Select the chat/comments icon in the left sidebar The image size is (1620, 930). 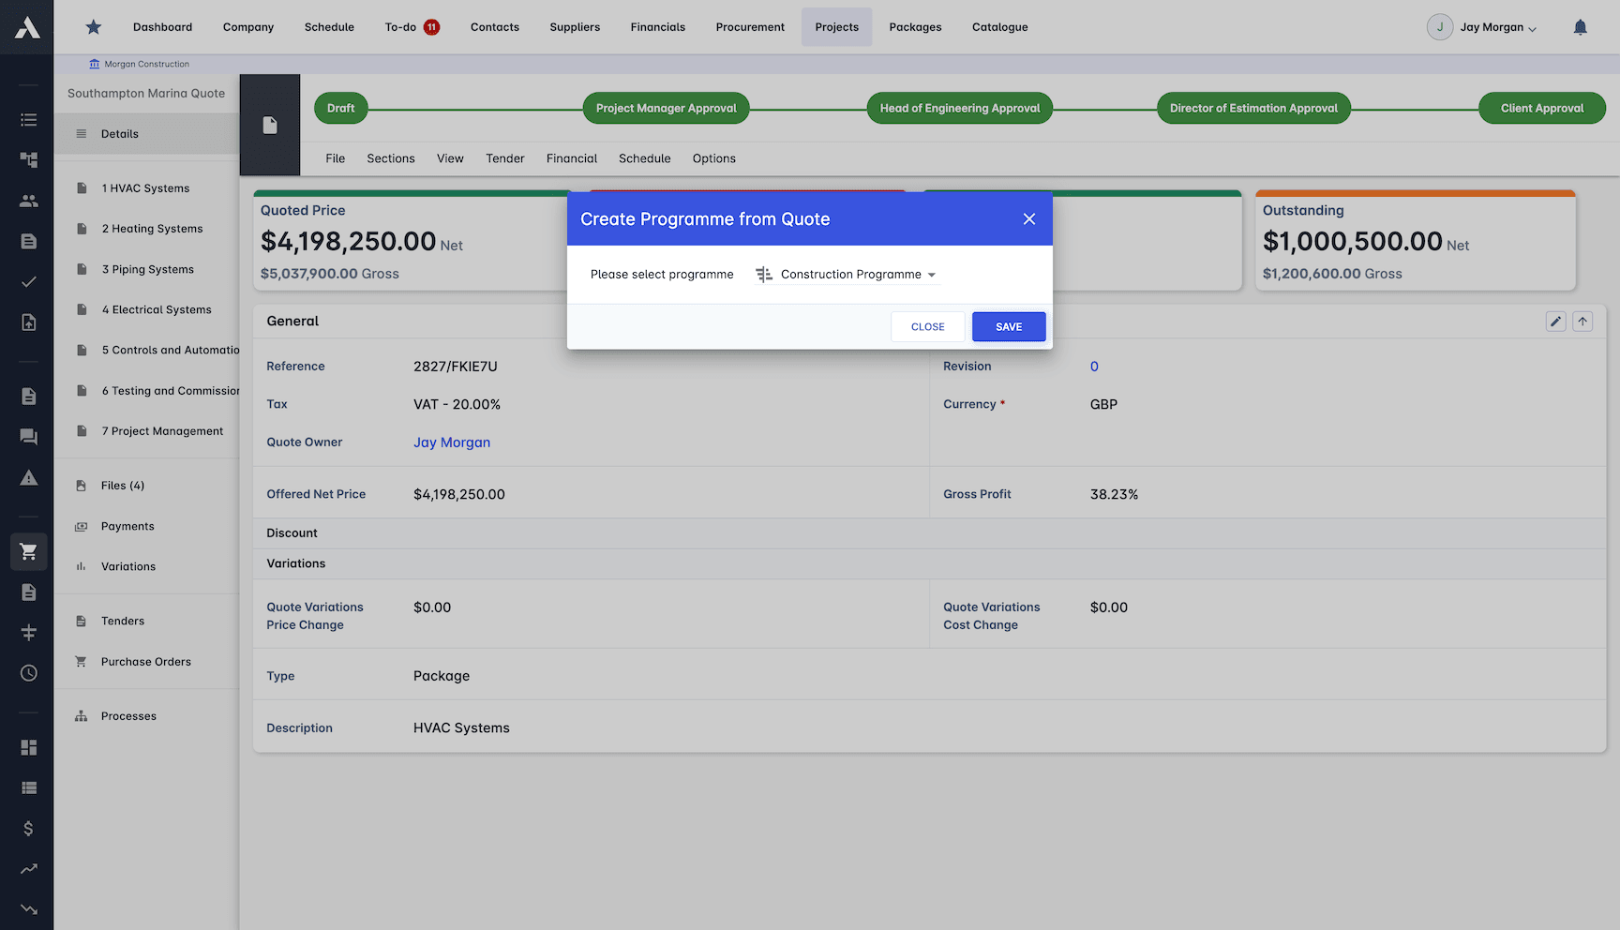[x=28, y=436]
